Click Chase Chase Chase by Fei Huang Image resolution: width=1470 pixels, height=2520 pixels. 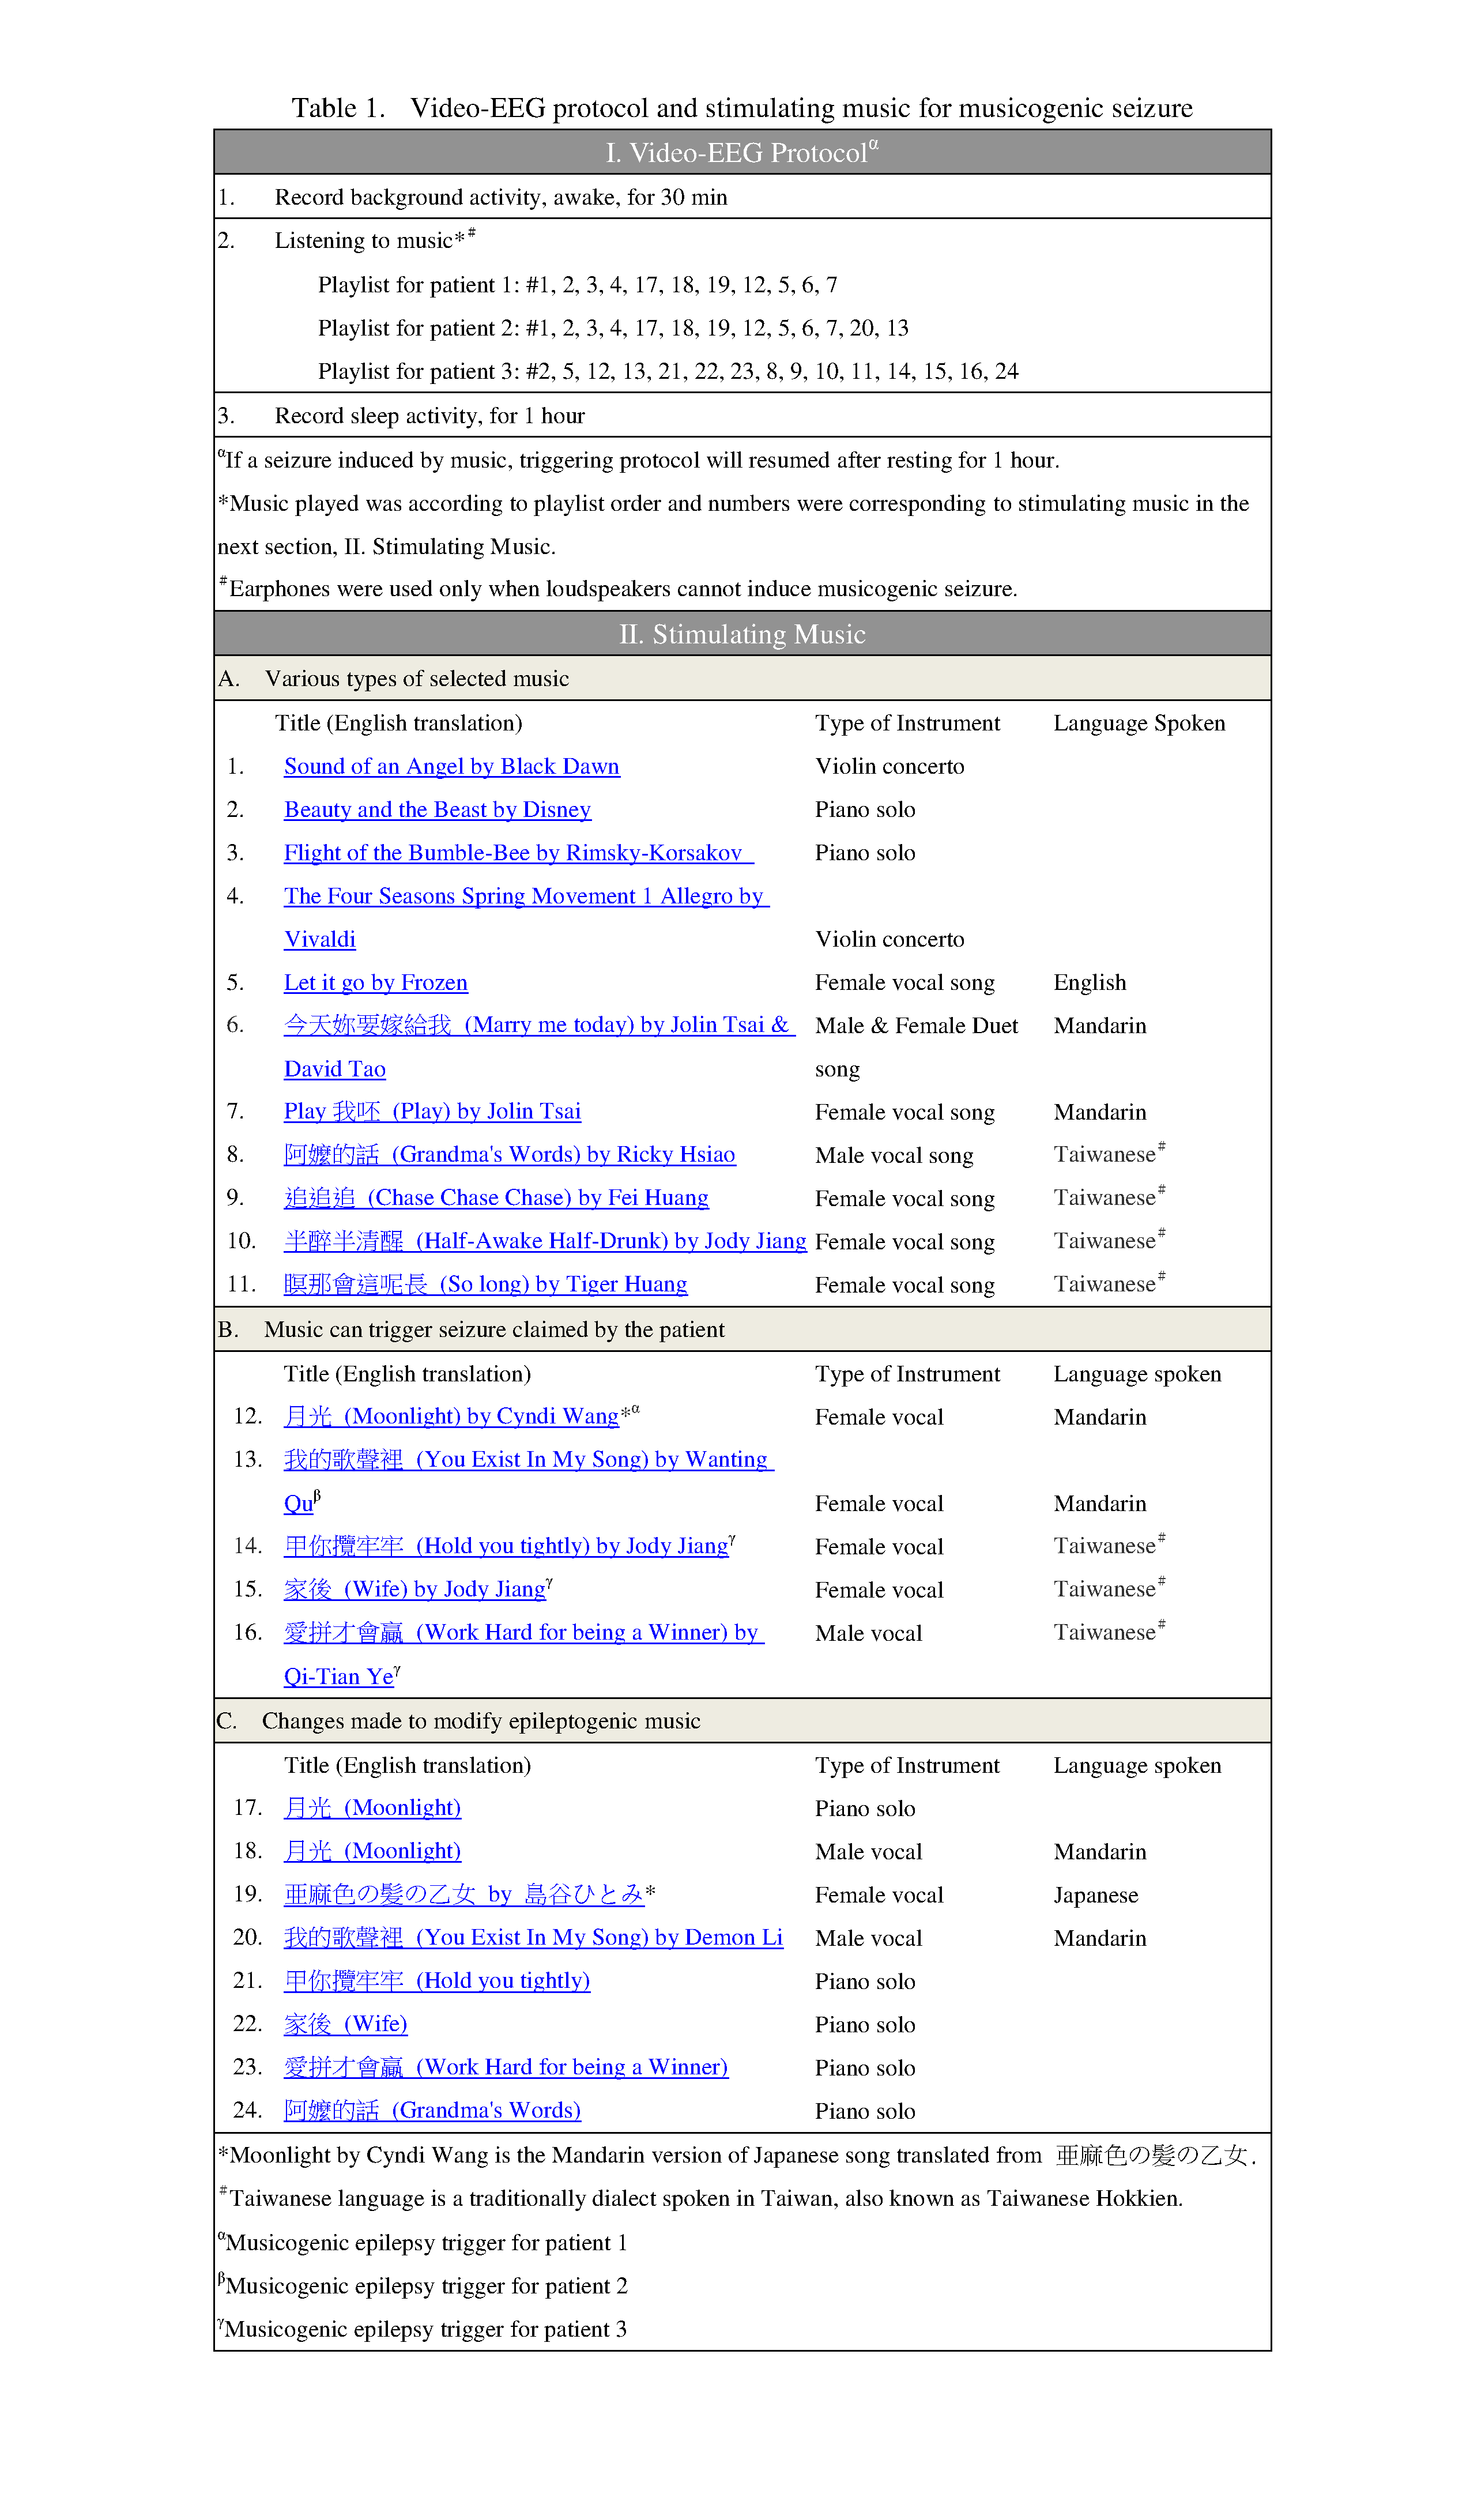pyautogui.click(x=496, y=1198)
